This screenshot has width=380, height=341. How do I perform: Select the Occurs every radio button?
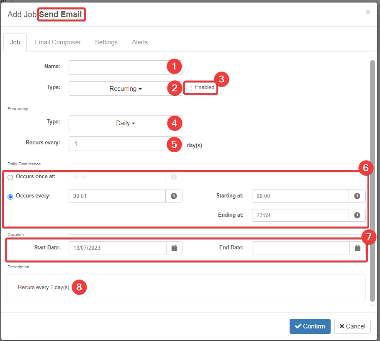pyautogui.click(x=10, y=197)
